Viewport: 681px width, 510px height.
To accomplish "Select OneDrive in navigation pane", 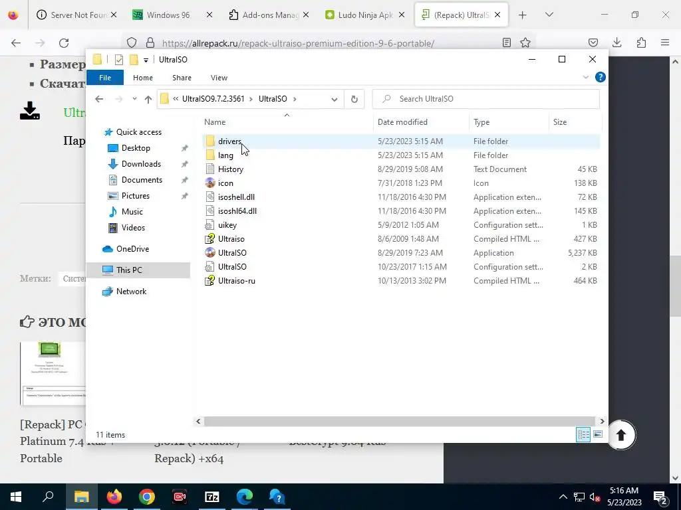I will [132, 249].
